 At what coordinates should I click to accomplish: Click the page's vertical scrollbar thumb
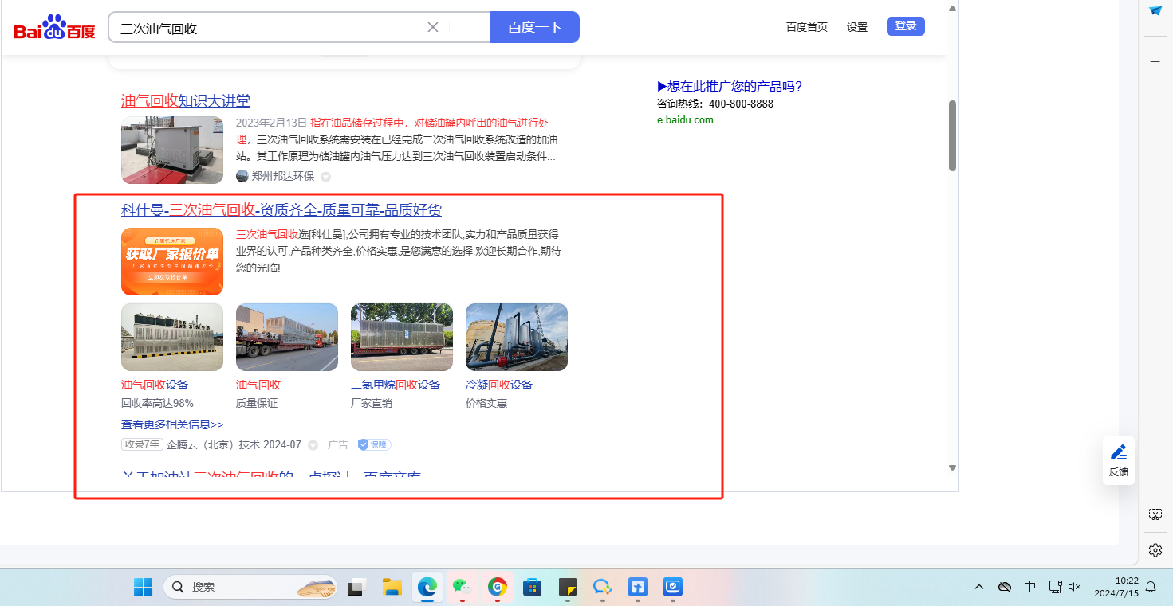(x=952, y=135)
